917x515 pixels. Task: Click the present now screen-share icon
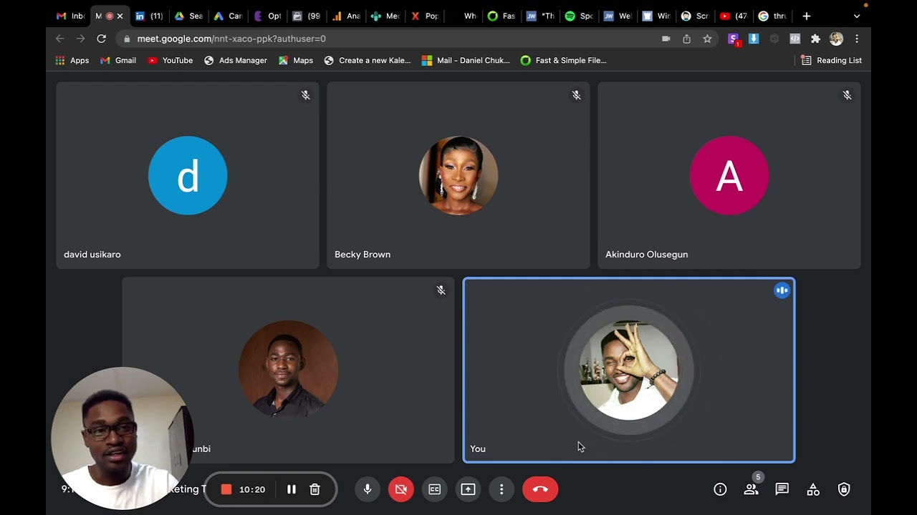coord(468,489)
